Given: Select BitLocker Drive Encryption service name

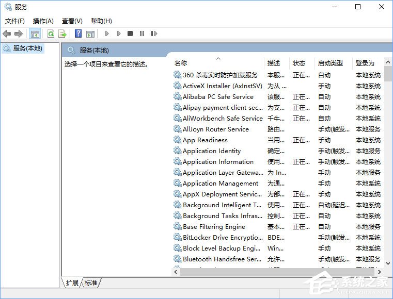Looking at the screenshot, I should coord(223,238).
